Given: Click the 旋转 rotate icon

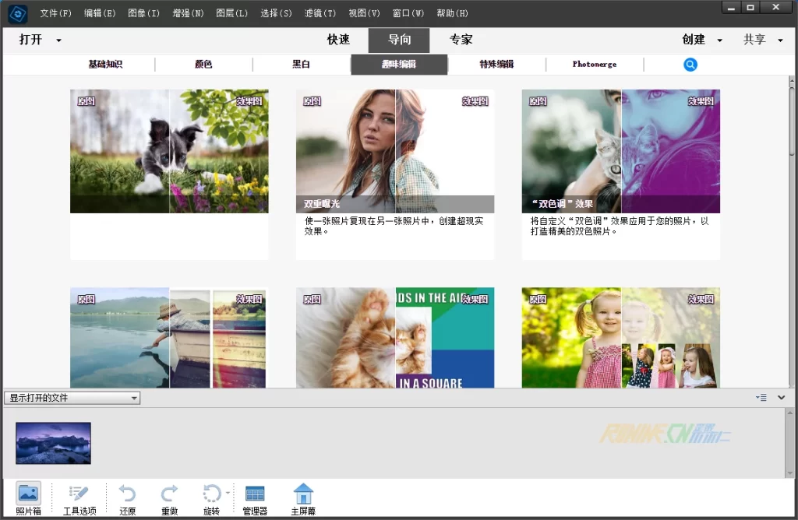Looking at the screenshot, I should coord(211,494).
